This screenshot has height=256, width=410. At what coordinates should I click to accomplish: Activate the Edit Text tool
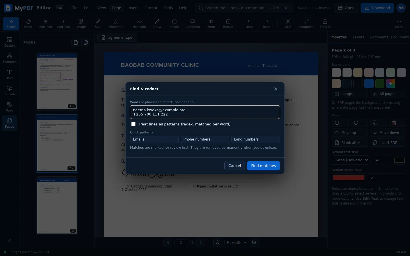[x=46, y=24]
